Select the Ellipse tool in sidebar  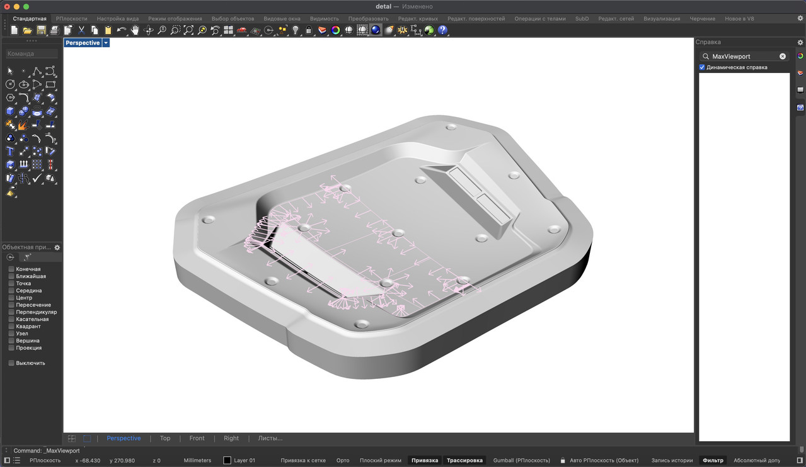click(24, 84)
